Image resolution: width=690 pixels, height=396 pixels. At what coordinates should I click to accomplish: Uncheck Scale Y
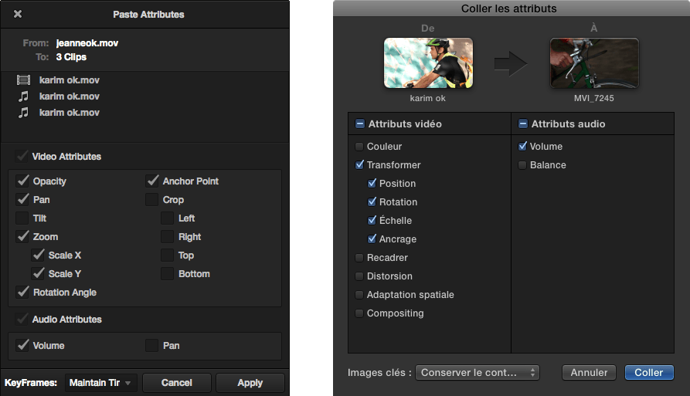[x=38, y=273]
